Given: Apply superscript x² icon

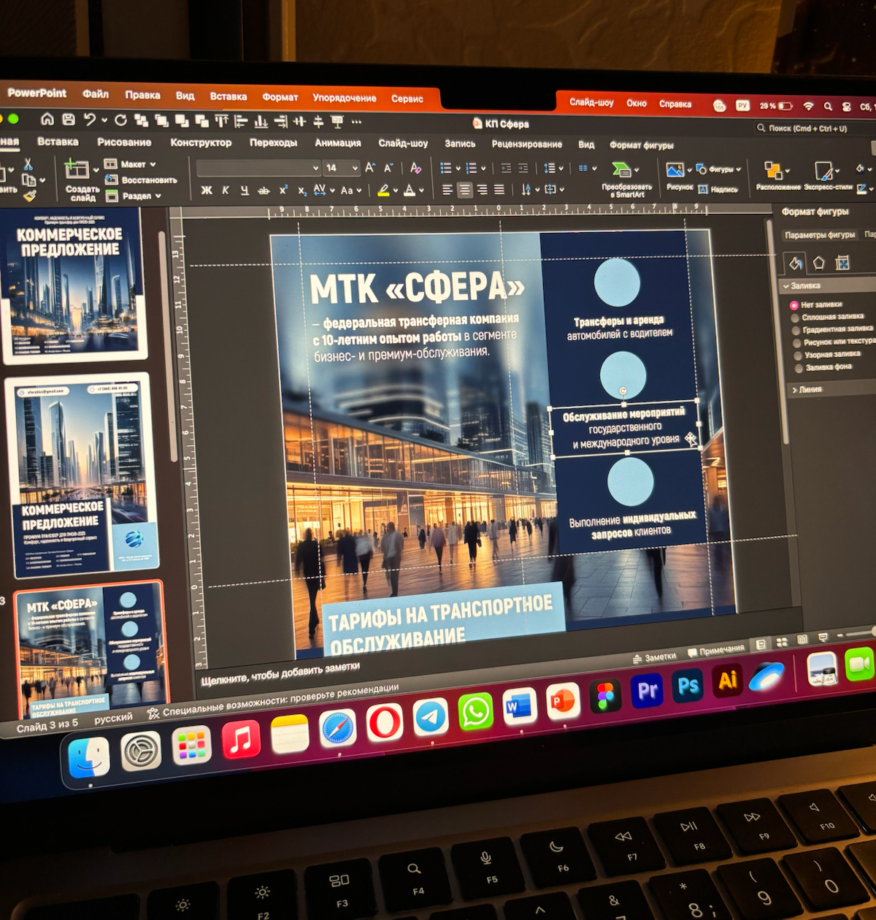Looking at the screenshot, I should click(283, 190).
